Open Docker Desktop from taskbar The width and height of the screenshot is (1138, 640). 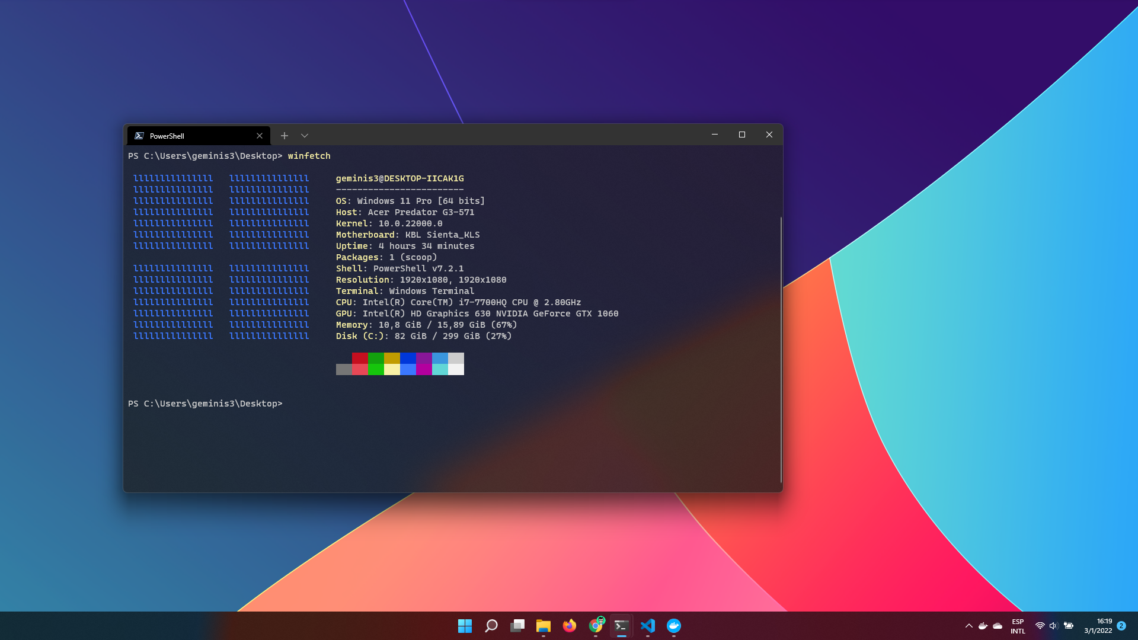pyautogui.click(x=674, y=626)
